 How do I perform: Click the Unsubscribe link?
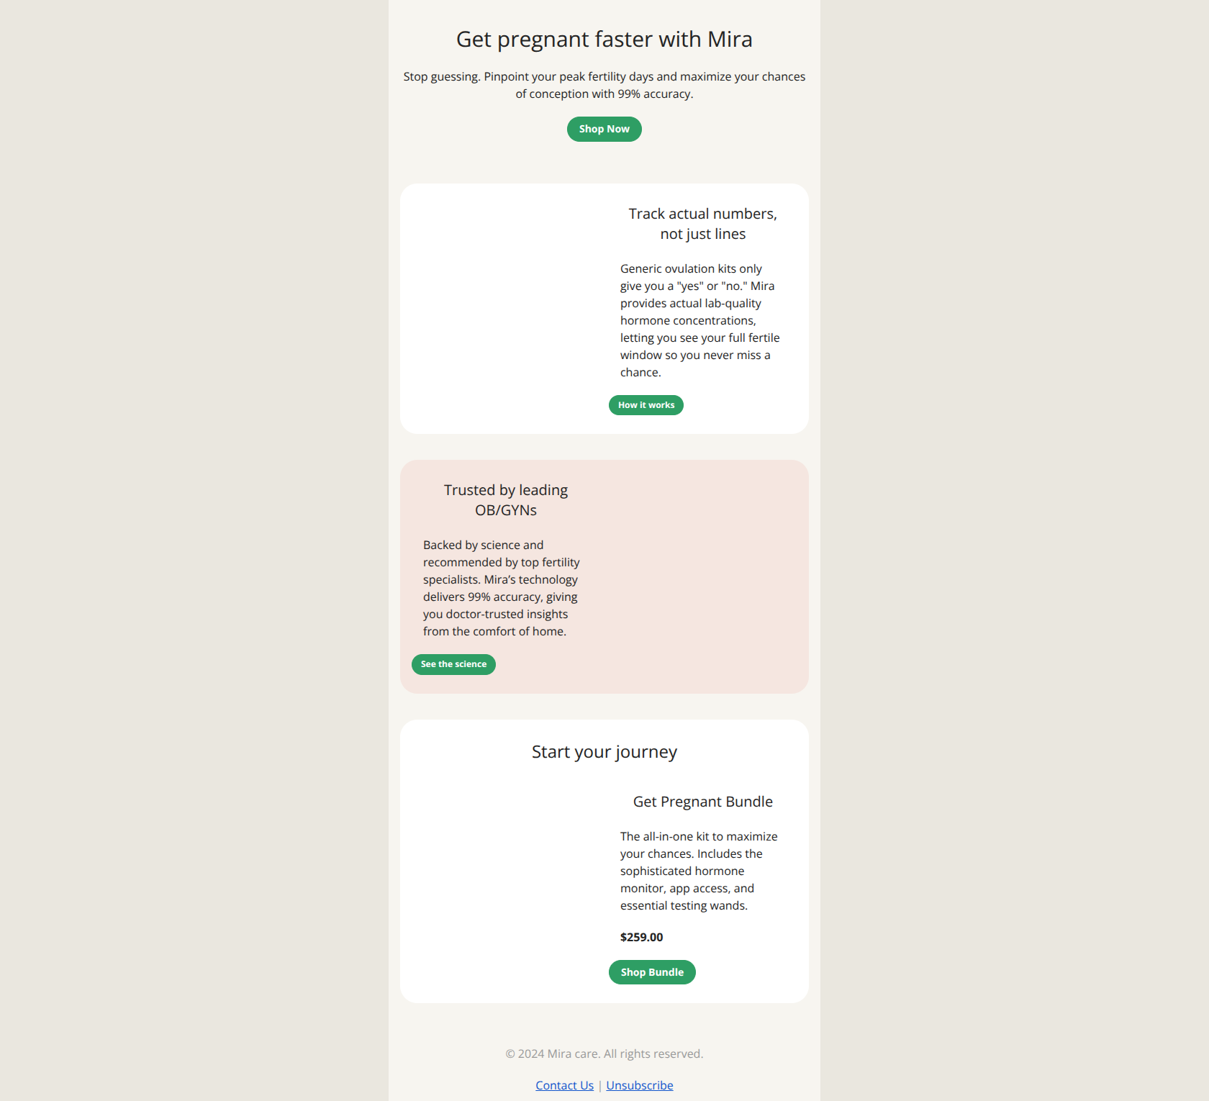click(x=639, y=1085)
